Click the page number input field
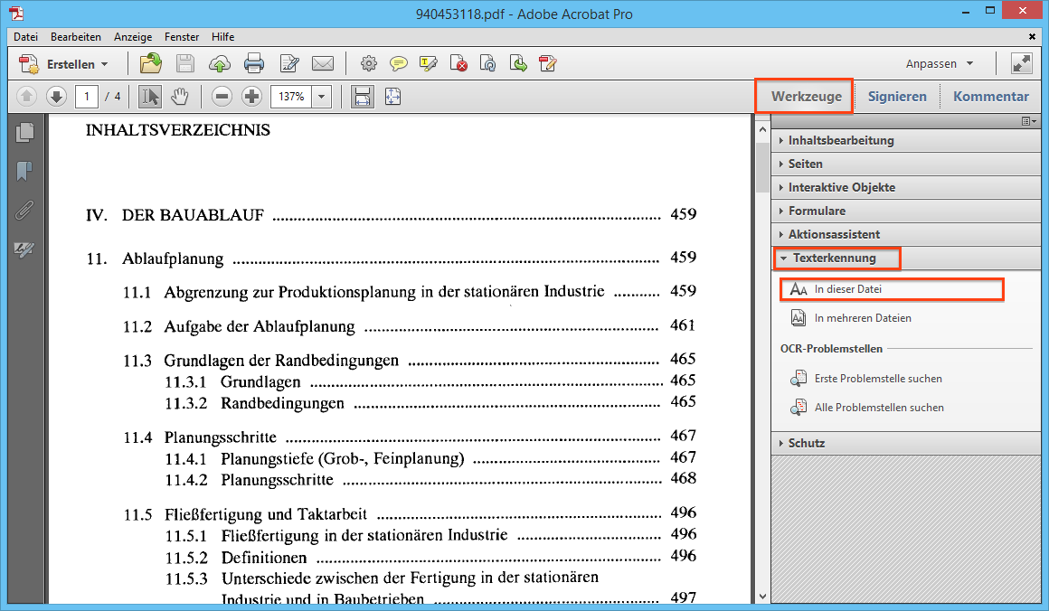This screenshot has height=611, width=1049. tap(87, 96)
